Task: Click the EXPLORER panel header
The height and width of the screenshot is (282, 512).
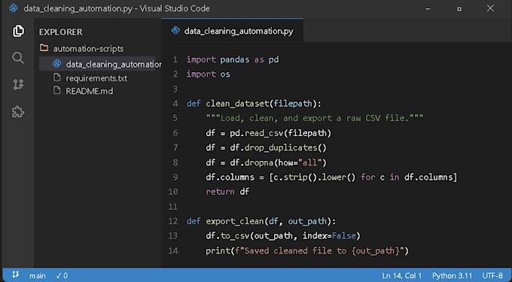Action: tap(61, 32)
